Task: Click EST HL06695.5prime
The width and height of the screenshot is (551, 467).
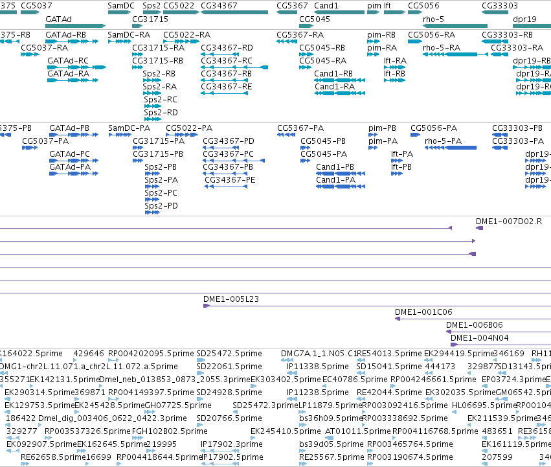Action: (454, 412)
